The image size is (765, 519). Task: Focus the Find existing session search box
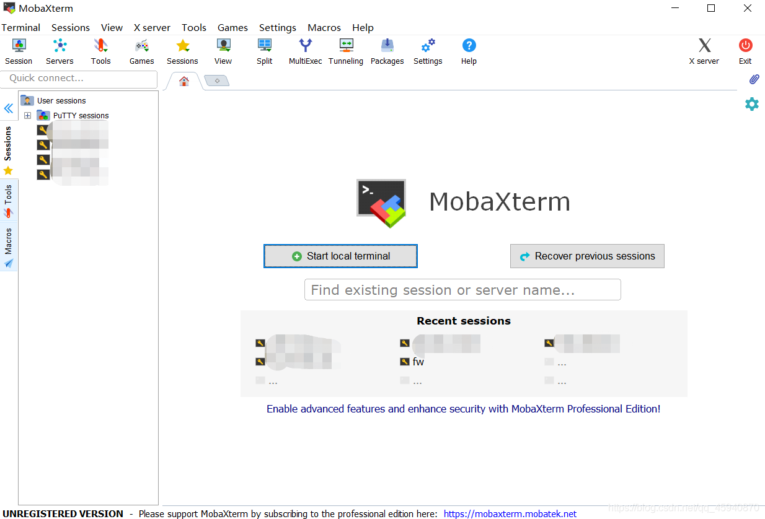click(462, 290)
